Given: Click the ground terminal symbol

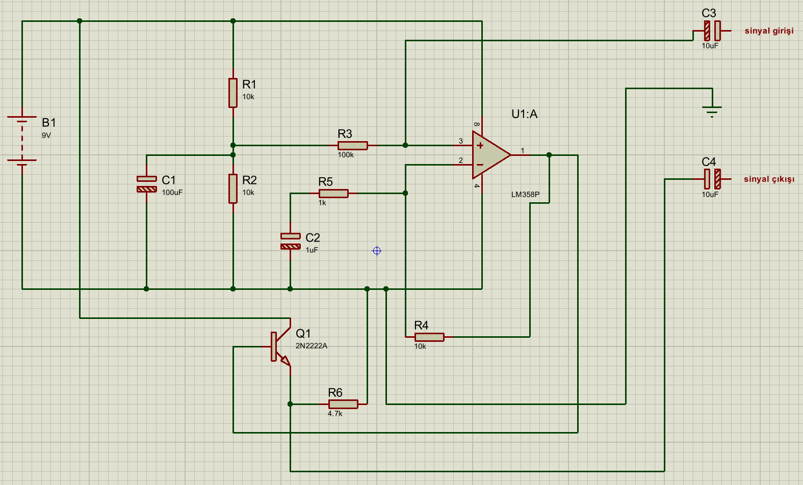Looking at the screenshot, I should point(712,110).
